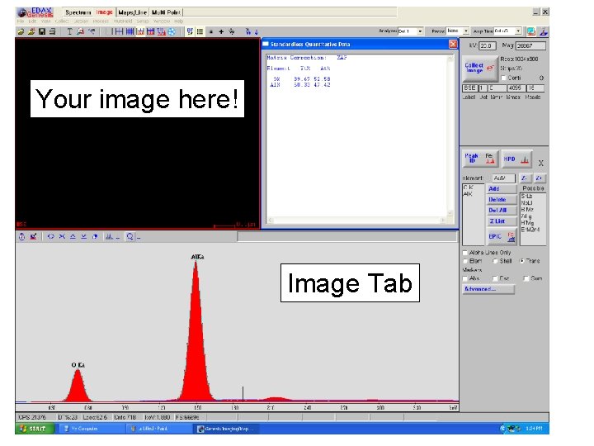The height and width of the screenshot is (446, 594).
Task: Click the Windows Start button
Action: [35, 429]
